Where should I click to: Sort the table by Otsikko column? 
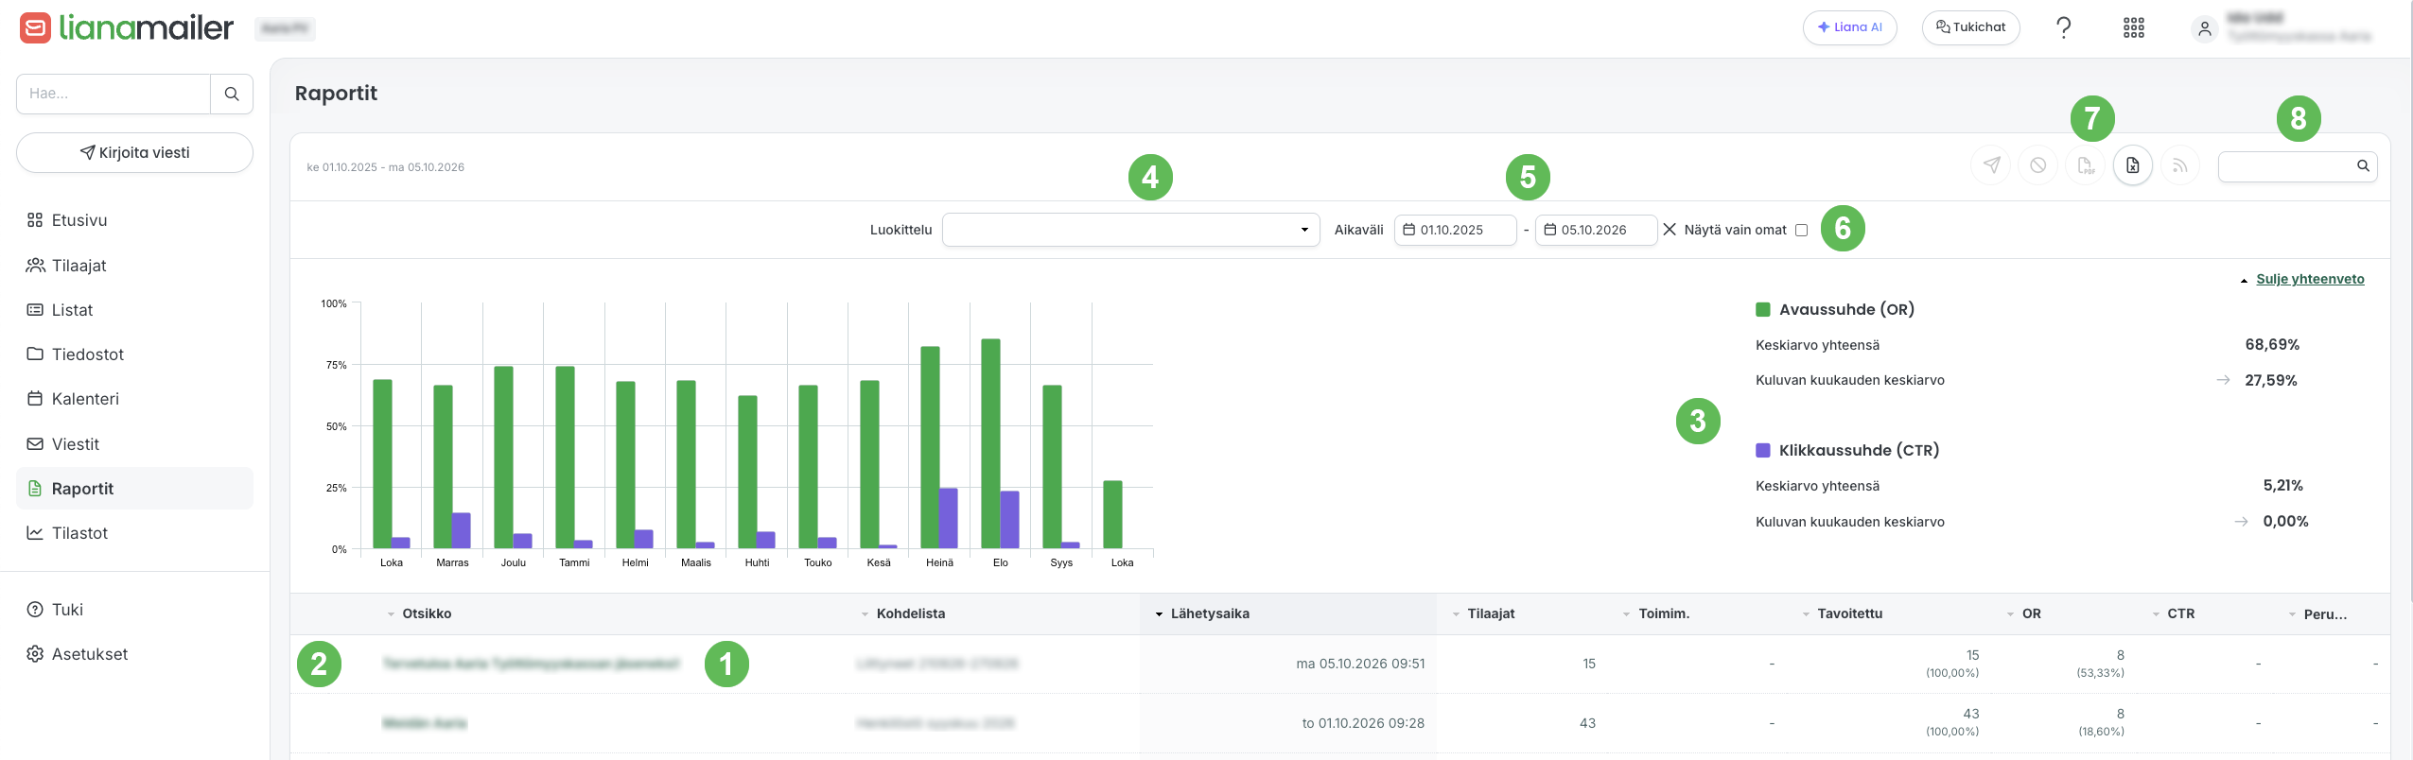(427, 613)
